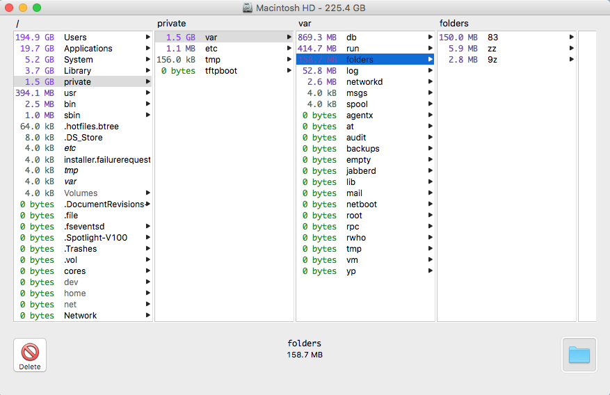Select the jabberd folder row
This screenshot has width=610, height=395.
click(x=365, y=171)
